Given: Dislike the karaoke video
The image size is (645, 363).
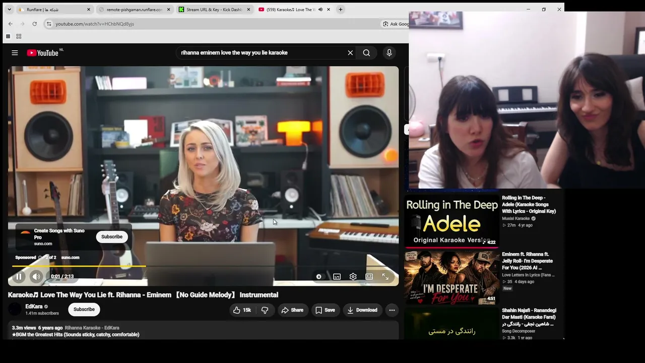Looking at the screenshot, I should pos(265,310).
